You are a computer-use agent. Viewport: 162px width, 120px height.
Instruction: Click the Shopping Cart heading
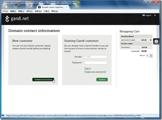(x=129, y=31)
